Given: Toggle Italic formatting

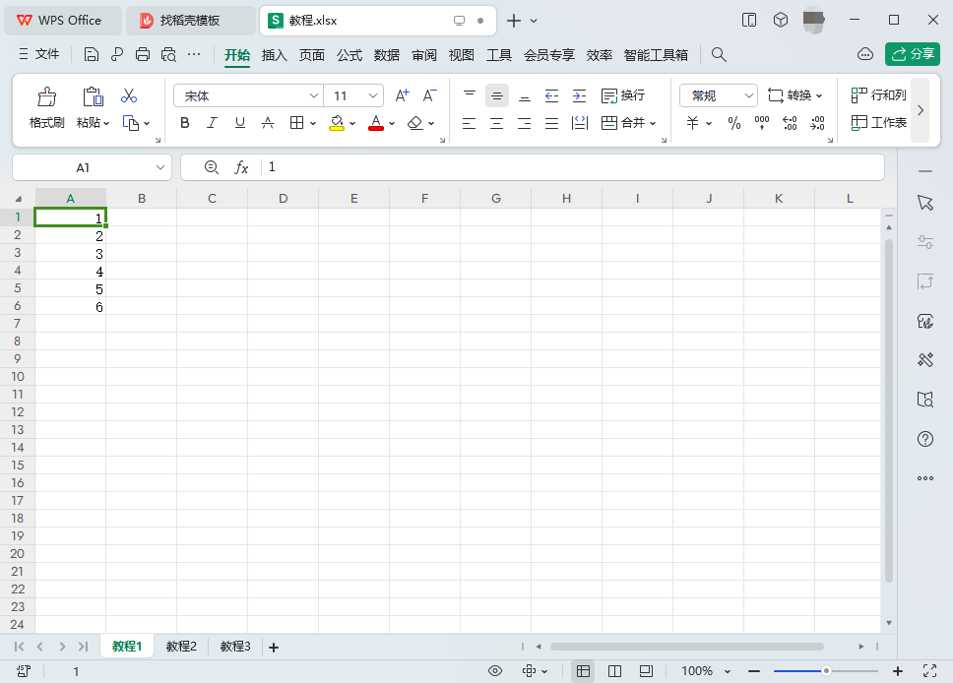Looking at the screenshot, I should pos(212,123).
